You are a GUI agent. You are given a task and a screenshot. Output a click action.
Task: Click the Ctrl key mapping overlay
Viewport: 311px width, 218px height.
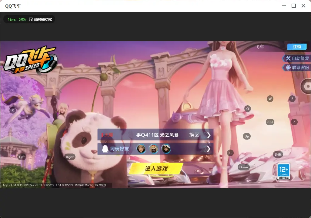pos(270,122)
